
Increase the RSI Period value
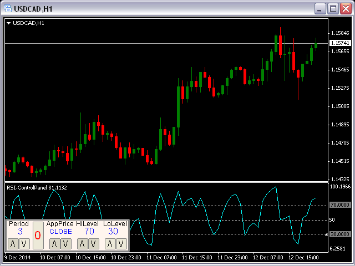(14, 244)
